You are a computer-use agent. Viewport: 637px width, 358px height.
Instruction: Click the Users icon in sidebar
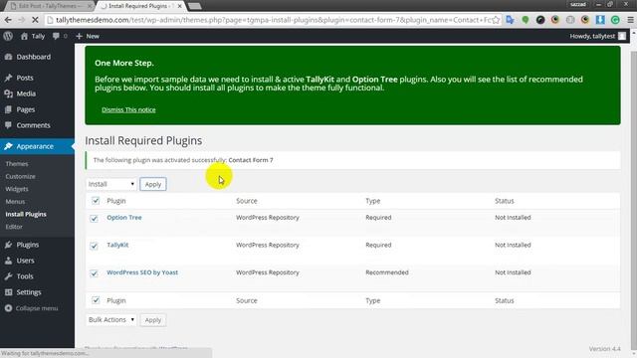tap(8, 261)
